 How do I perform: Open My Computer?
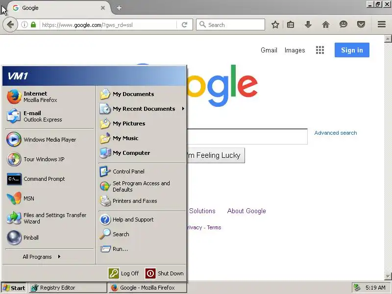pos(142,153)
